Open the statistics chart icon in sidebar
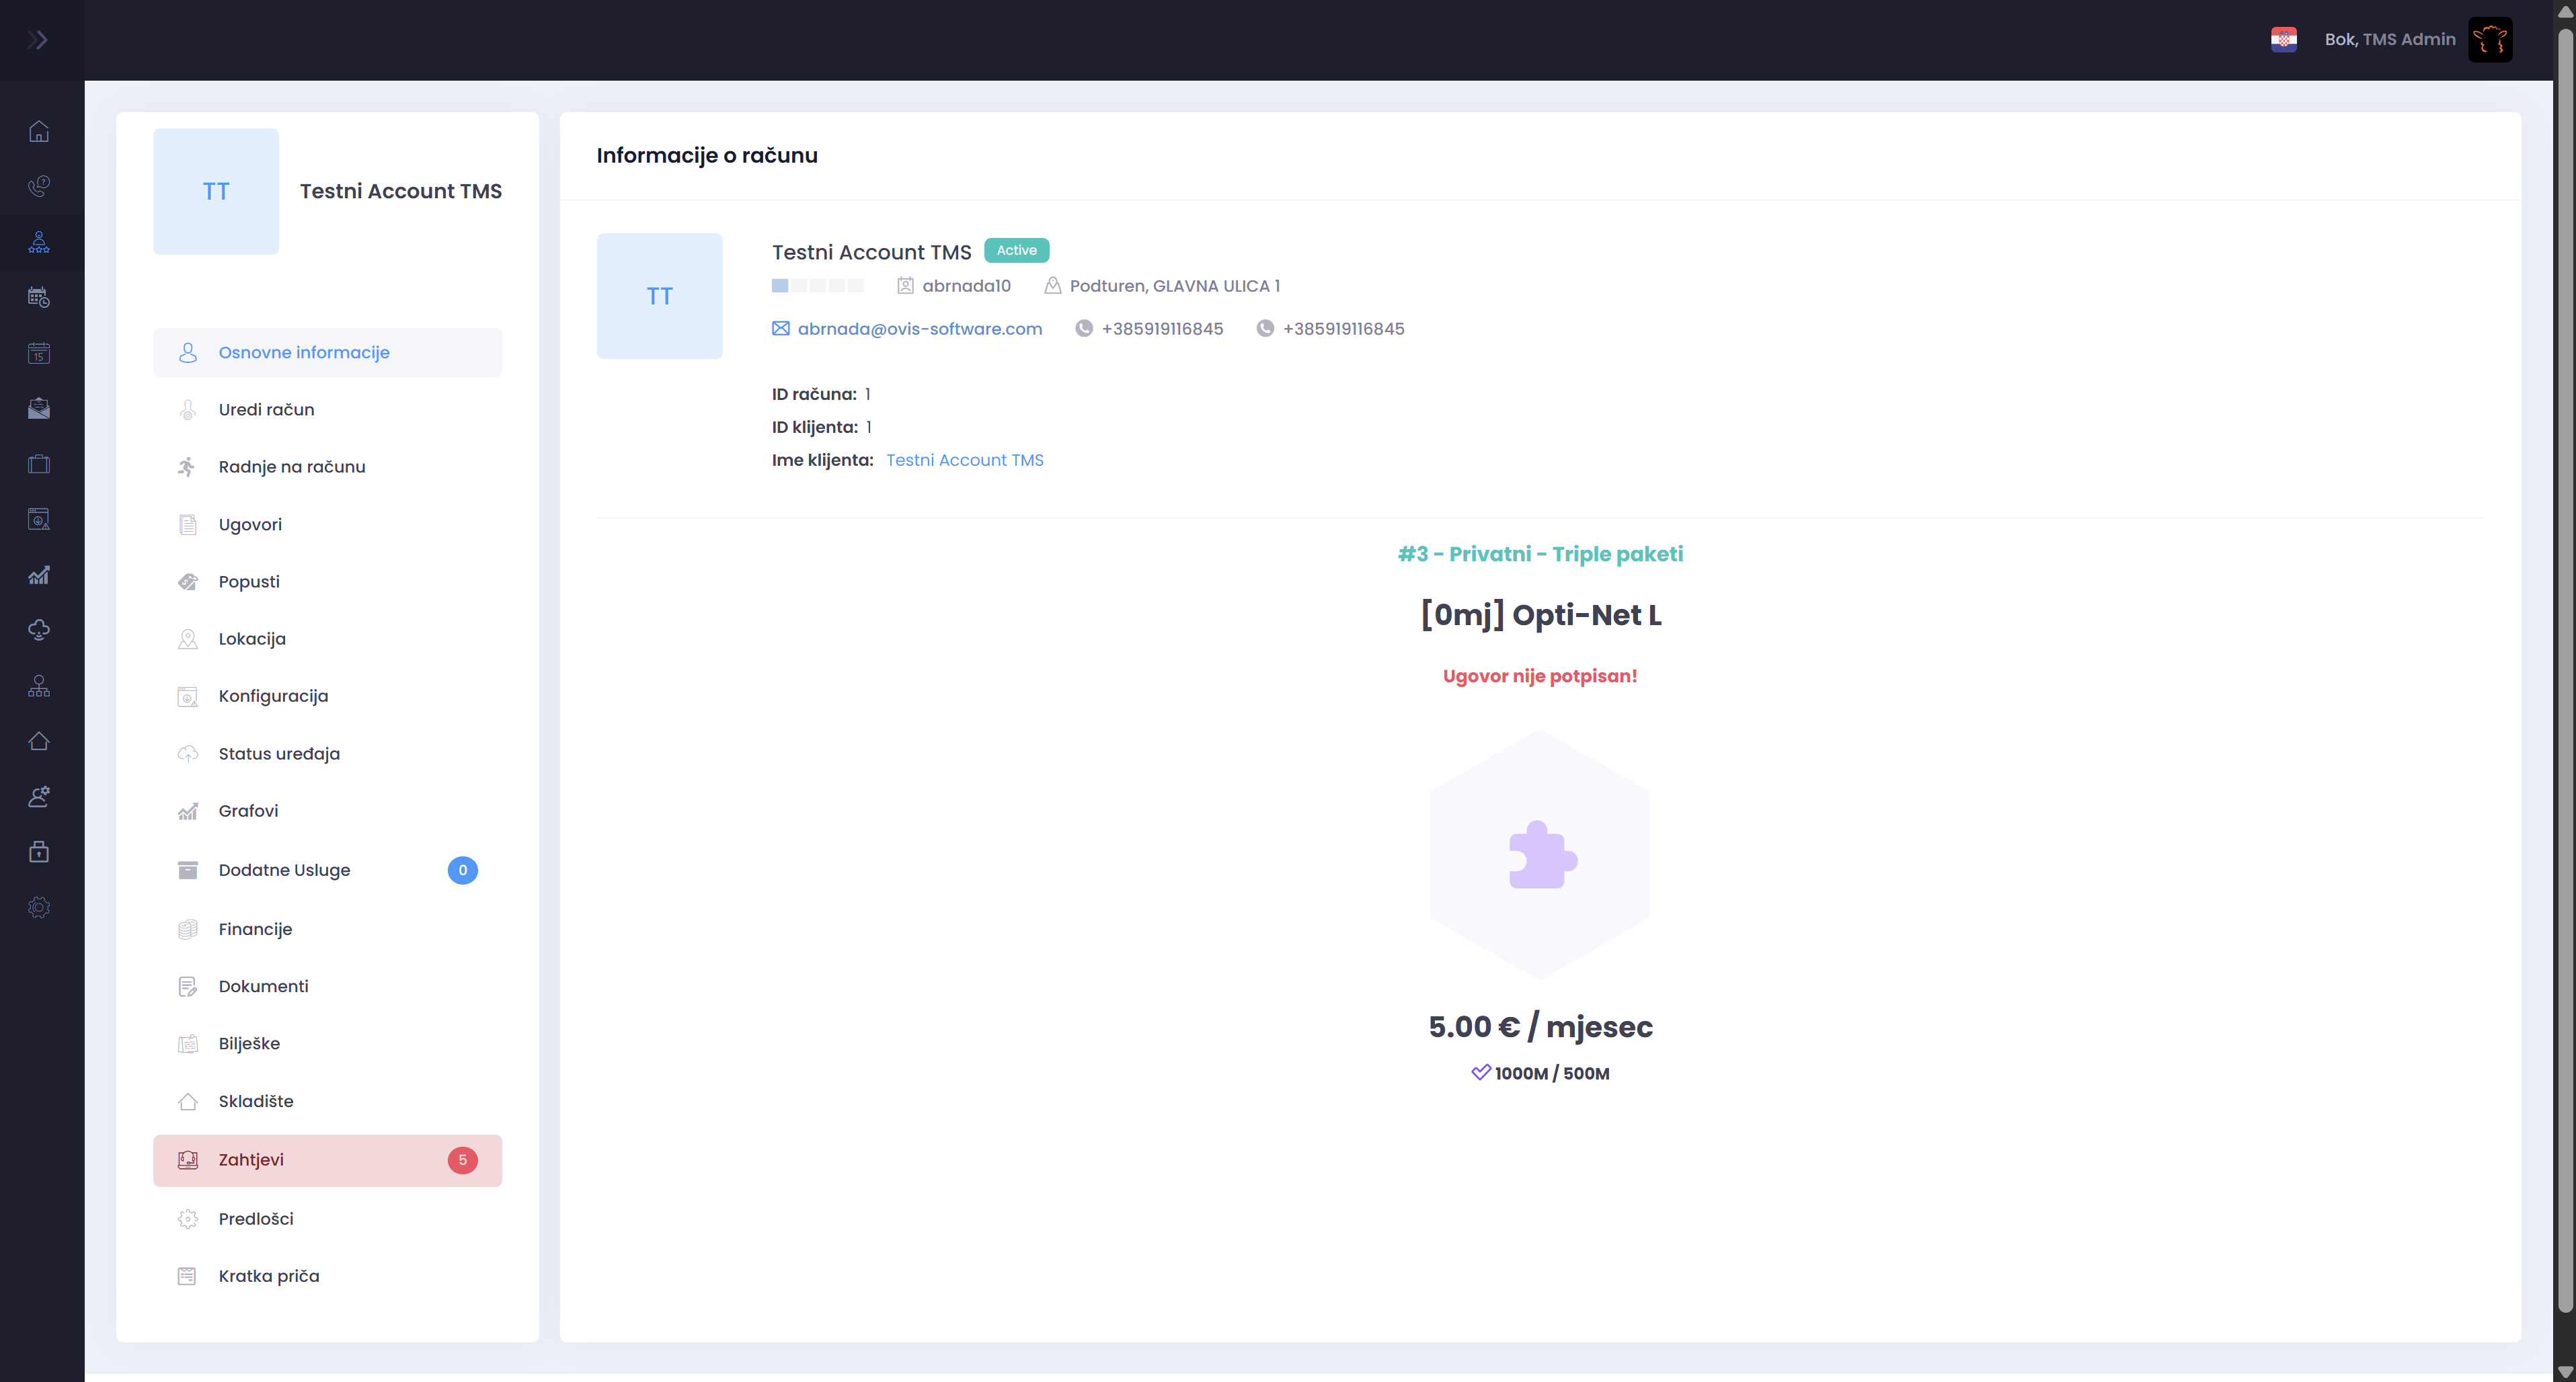Viewport: 2576px width, 1382px height. [39, 574]
